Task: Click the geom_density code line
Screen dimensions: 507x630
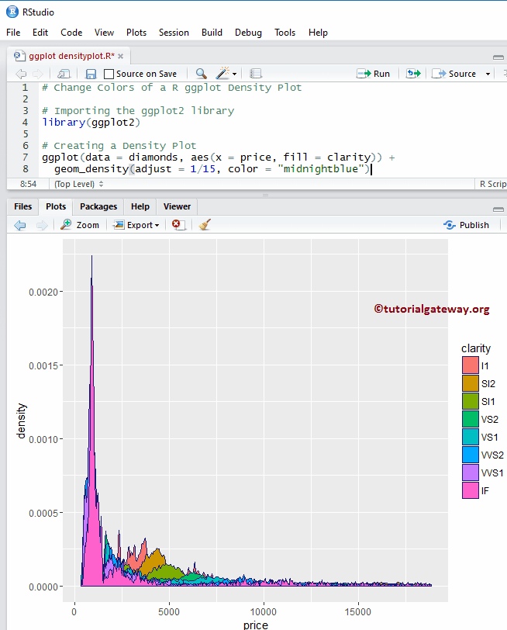Action: coord(212,169)
